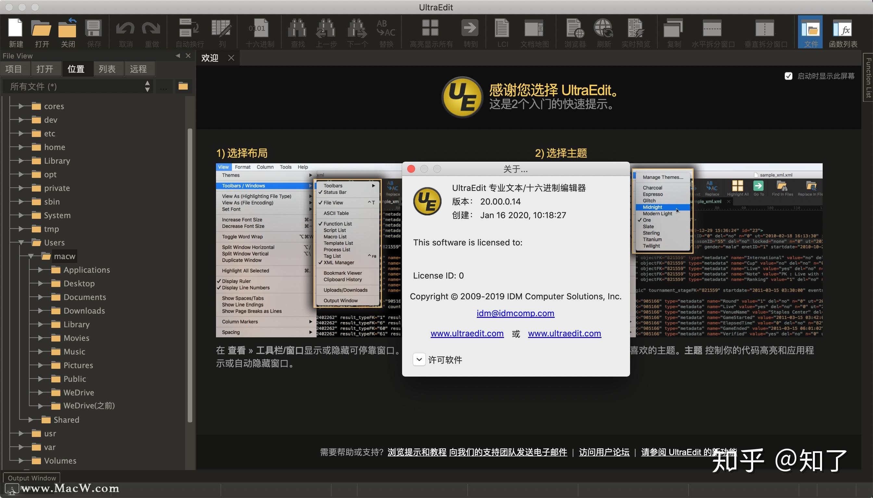Open the 所有文件 file filter dropdown
Viewport: 873px width, 498px height.
147,87
